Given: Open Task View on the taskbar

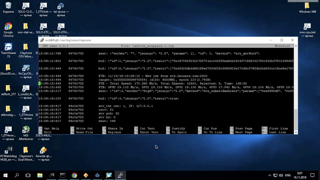Looking at the screenshot, I should pos(28,175).
